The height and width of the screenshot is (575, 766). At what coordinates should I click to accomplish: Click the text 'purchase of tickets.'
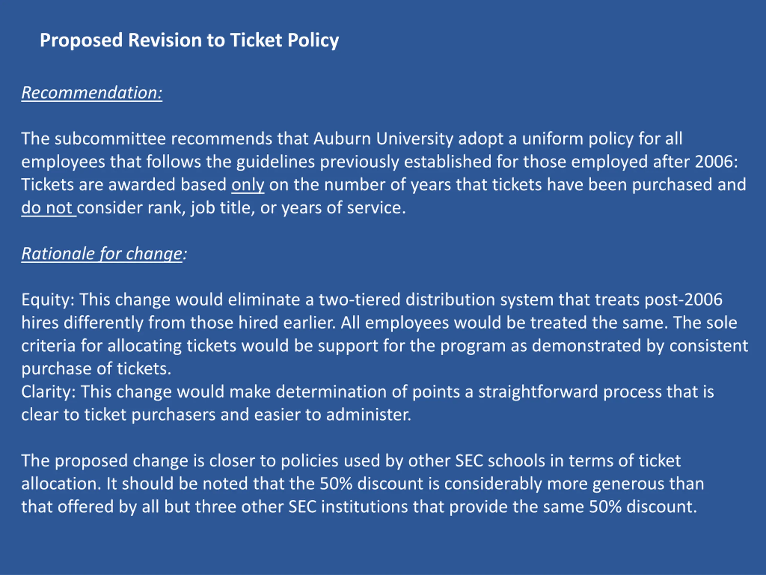click(96, 369)
